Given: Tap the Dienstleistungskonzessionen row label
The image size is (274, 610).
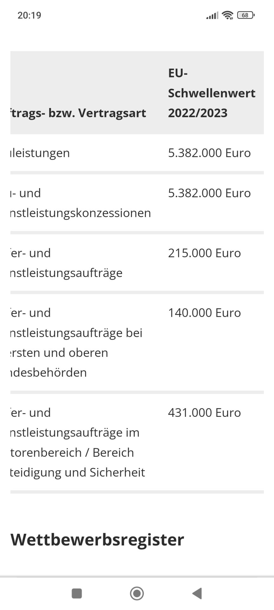Looking at the screenshot, I should click(x=81, y=203).
